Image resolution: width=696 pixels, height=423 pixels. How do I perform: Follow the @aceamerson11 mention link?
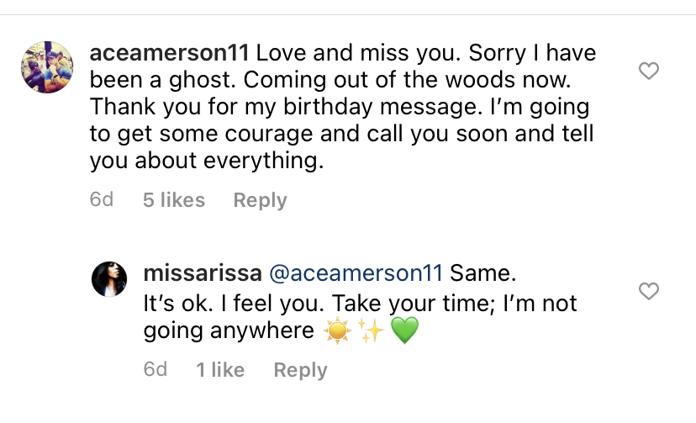[x=356, y=273]
